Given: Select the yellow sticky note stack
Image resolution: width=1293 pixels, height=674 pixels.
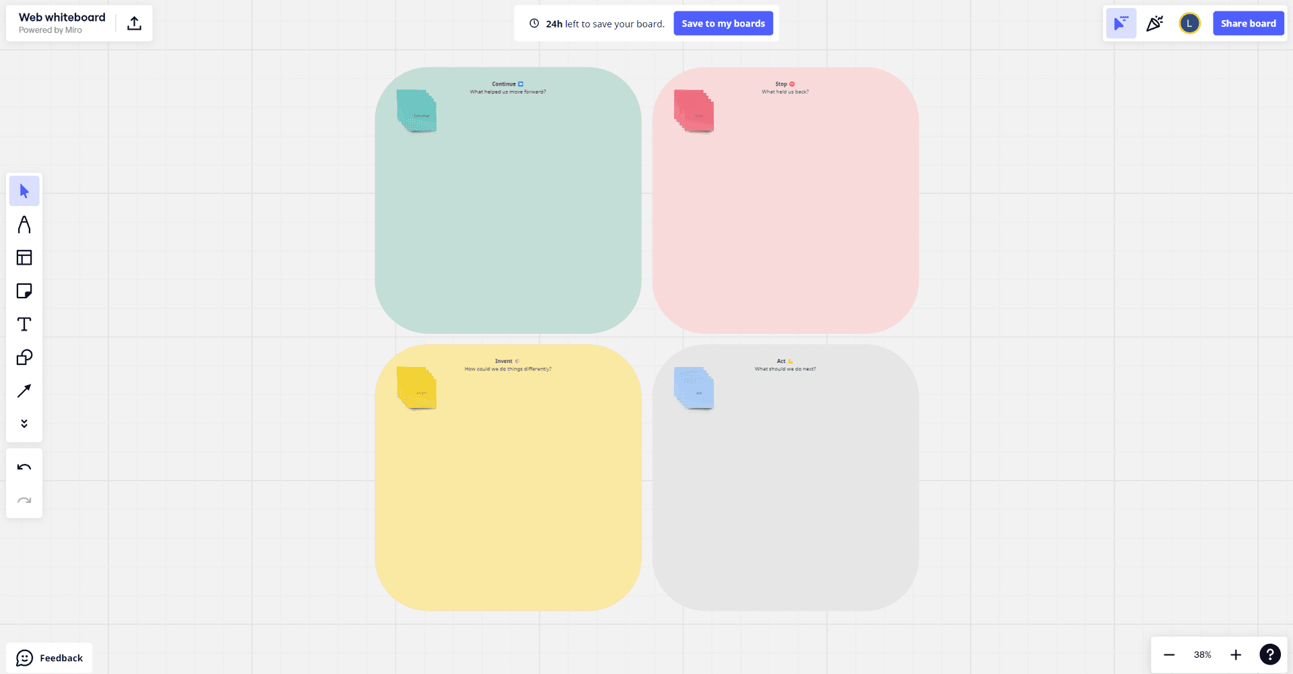Looking at the screenshot, I should pyautogui.click(x=416, y=388).
